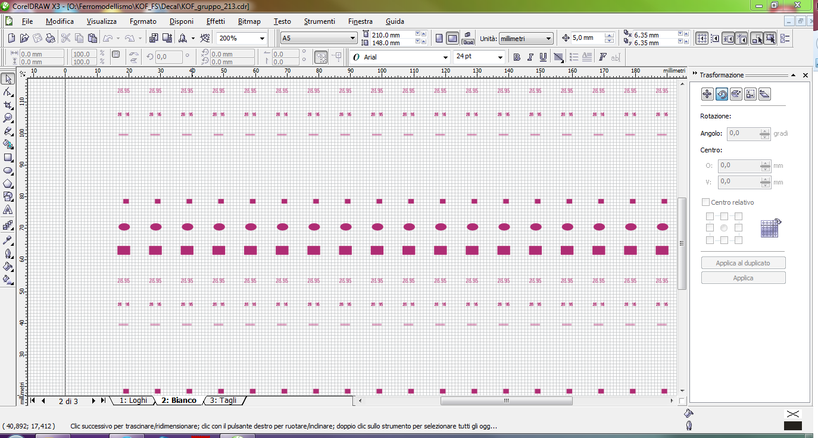Click the Skew transformation icon

(x=764, y=93)
